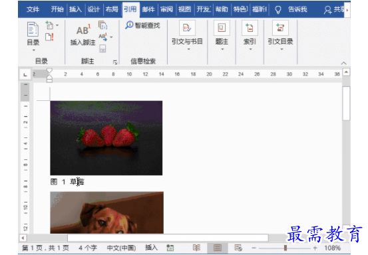This screenshot has width=368, height=255.
Task: Switch to the 审阅 tab
Action: (x=166, y=9)
